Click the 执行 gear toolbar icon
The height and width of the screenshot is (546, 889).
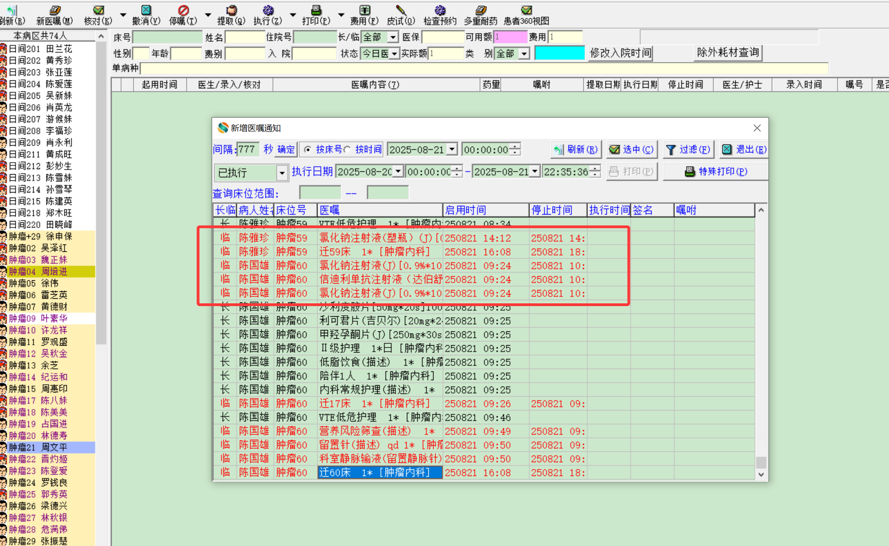click(268, 11)
